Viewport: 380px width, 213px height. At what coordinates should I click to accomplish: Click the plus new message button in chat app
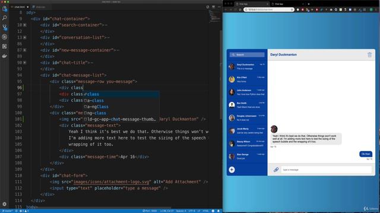(x=232, y=170)
